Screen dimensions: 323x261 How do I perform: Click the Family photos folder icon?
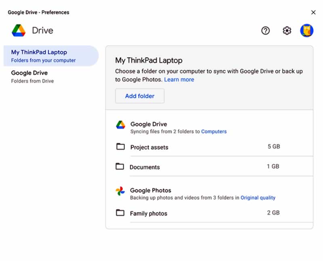click(x=120, y=213)
